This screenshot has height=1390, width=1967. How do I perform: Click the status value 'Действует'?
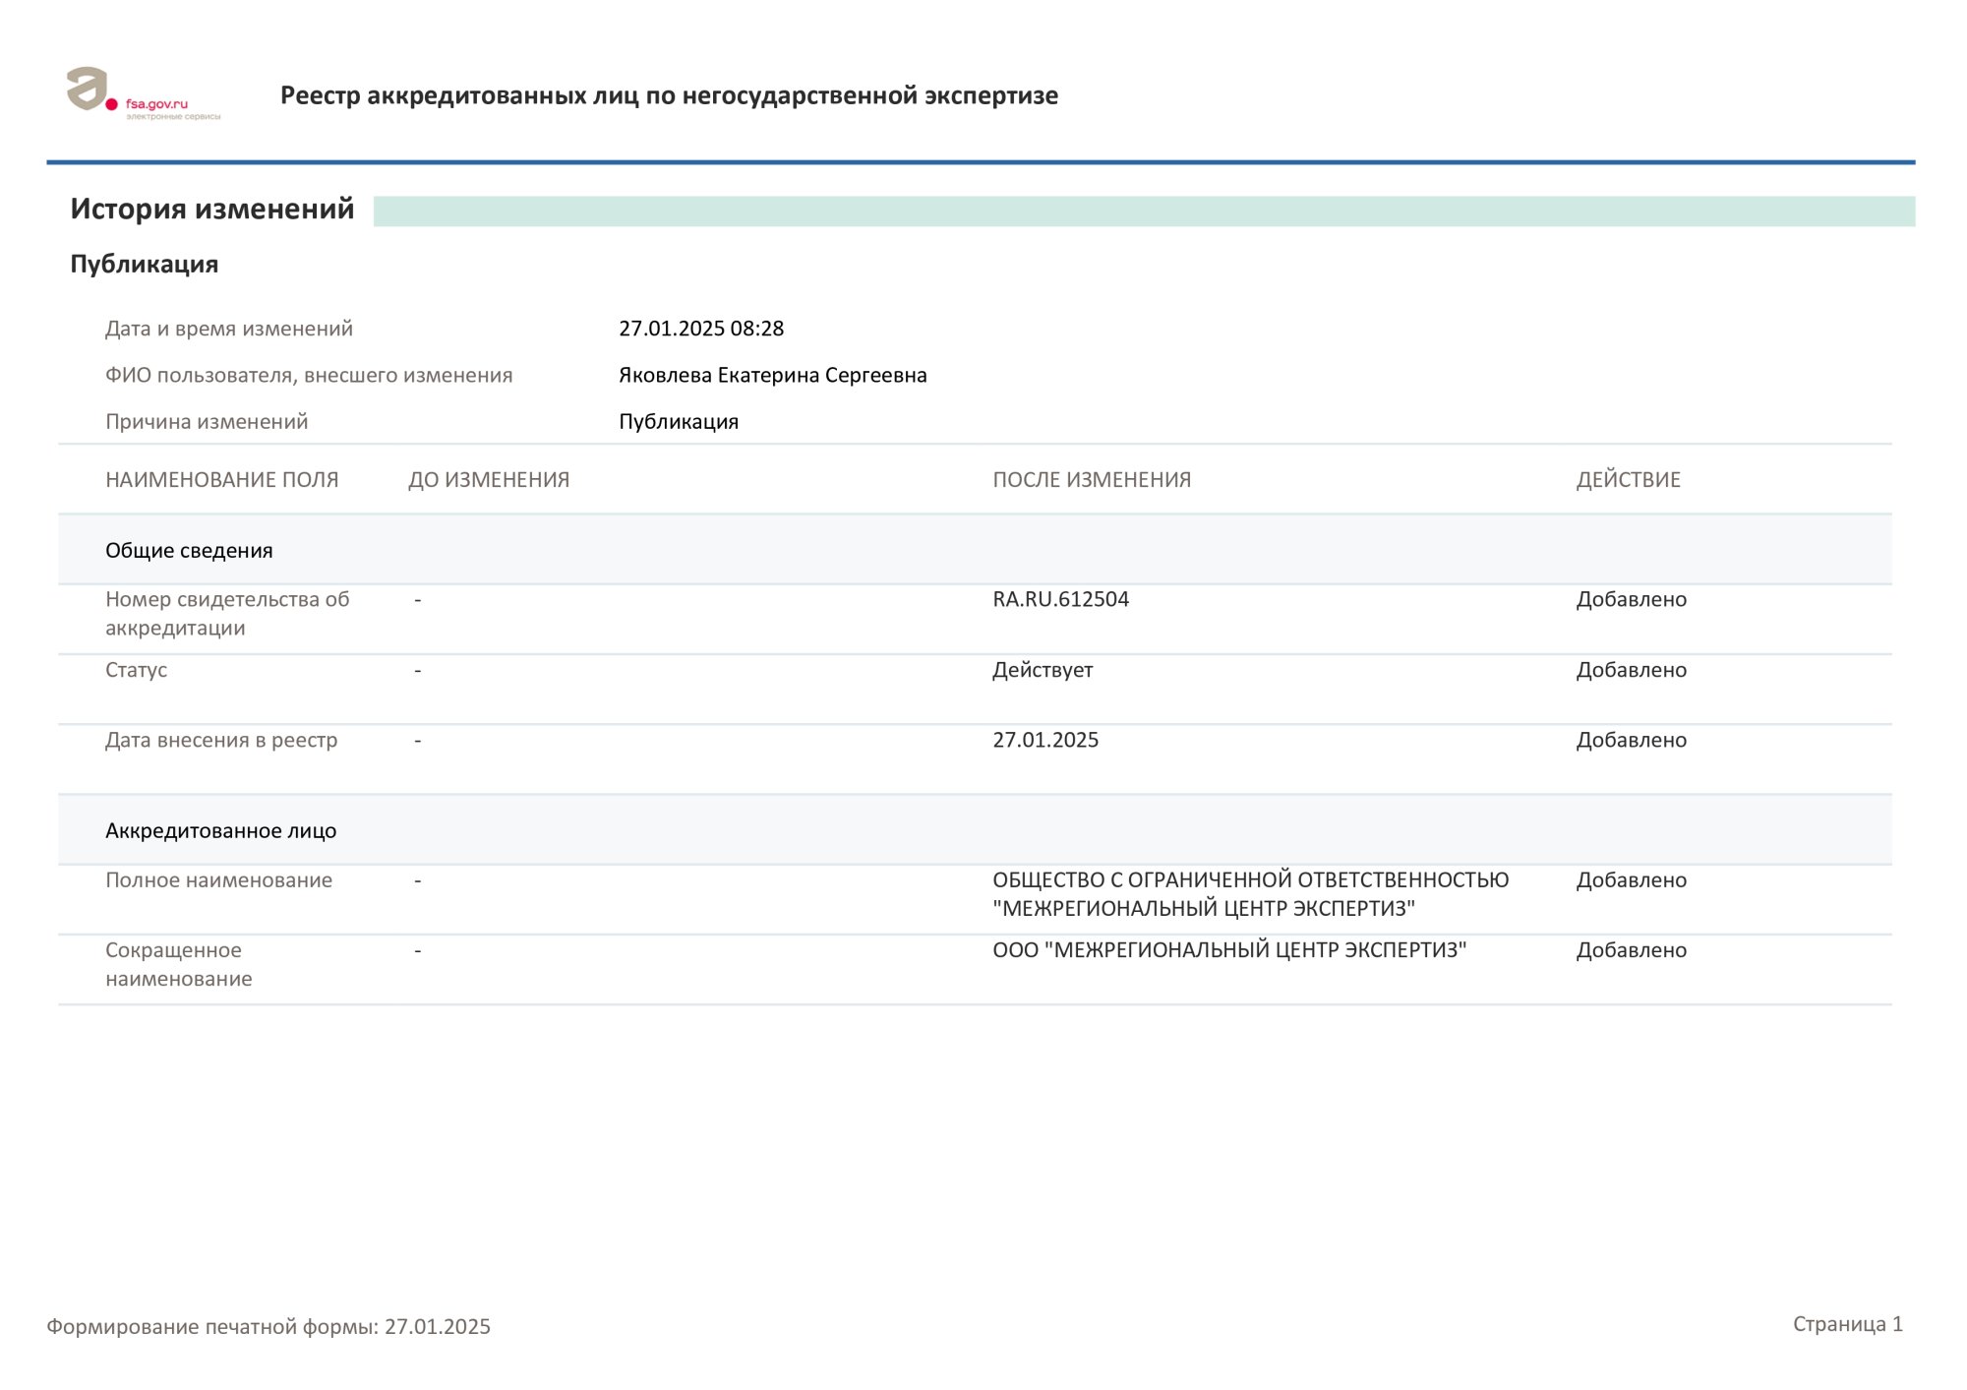pyautogui.click(x=1042, y=670)
